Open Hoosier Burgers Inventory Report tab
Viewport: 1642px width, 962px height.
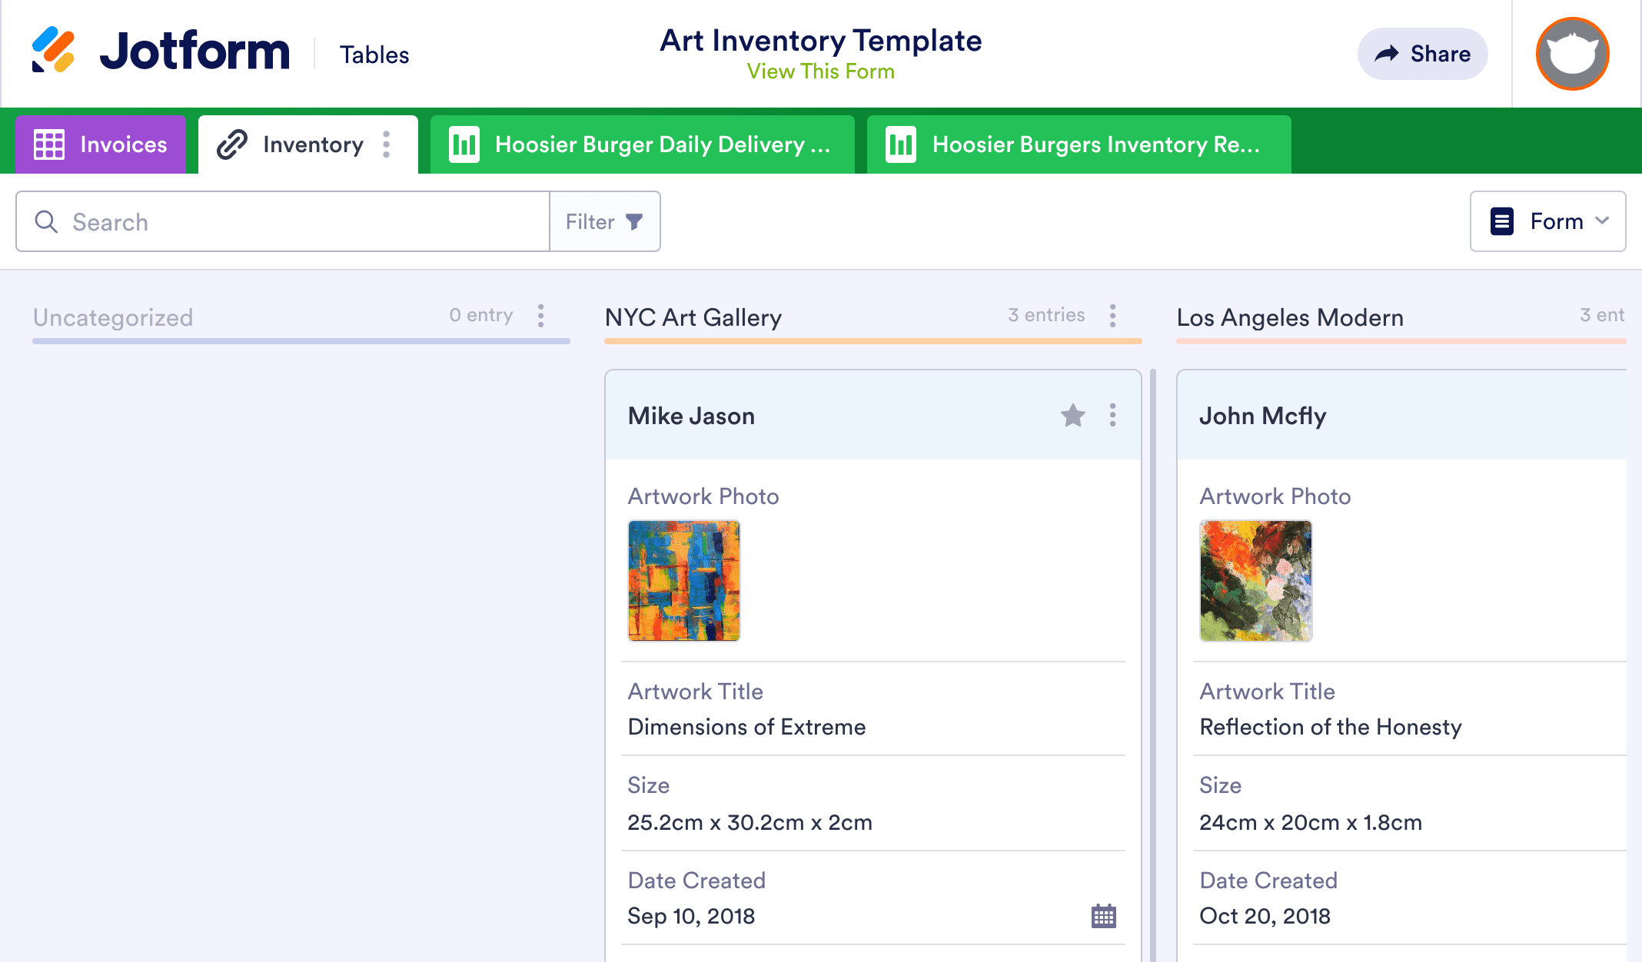click(1078, 144)
